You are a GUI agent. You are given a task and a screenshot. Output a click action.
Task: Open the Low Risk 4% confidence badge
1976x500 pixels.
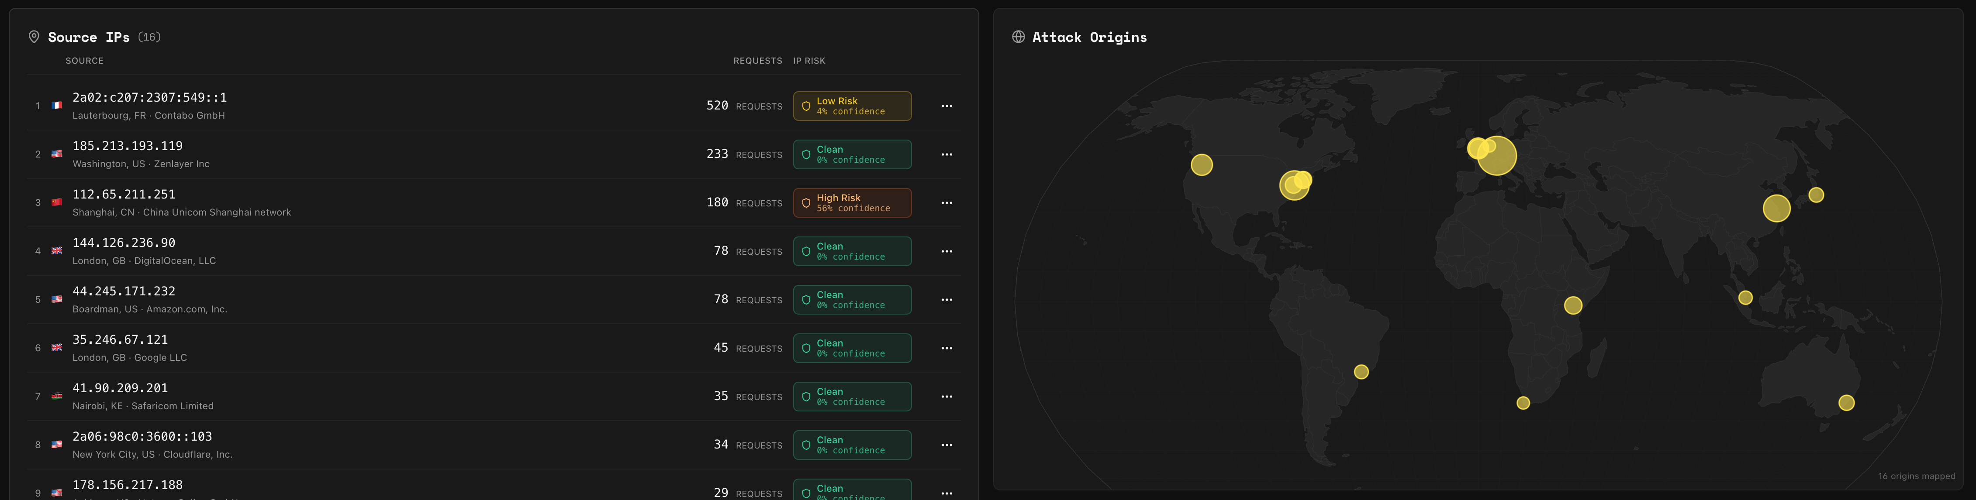click(852, 106)
